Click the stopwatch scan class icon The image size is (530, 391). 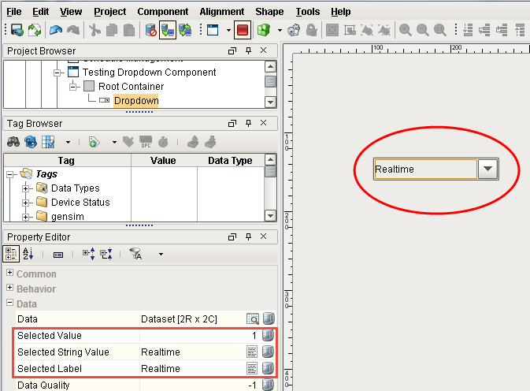(x=163, y=142)
